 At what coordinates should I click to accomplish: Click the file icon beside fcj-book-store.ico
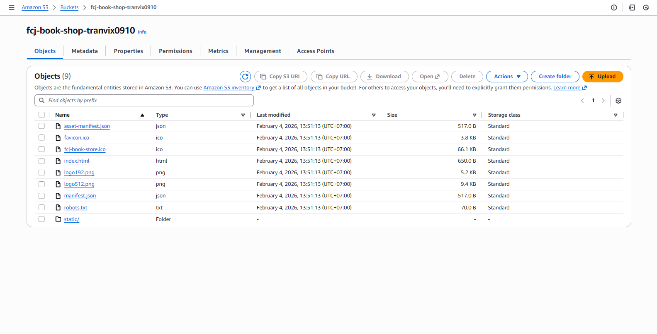point(58,149)
